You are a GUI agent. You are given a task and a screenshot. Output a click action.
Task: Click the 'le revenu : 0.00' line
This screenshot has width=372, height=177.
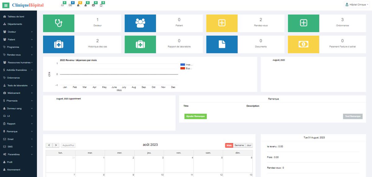pyautogui.click(x=275, y=147)
